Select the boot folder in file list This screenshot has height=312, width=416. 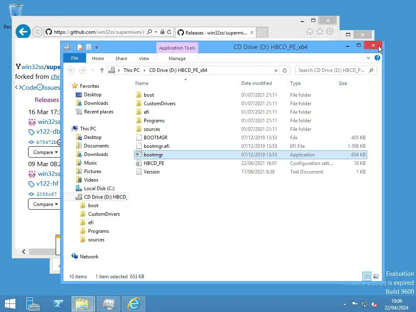251,95
